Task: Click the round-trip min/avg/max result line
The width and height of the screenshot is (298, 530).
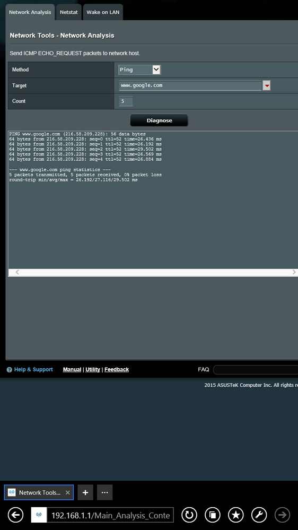Action: [73, 180]
